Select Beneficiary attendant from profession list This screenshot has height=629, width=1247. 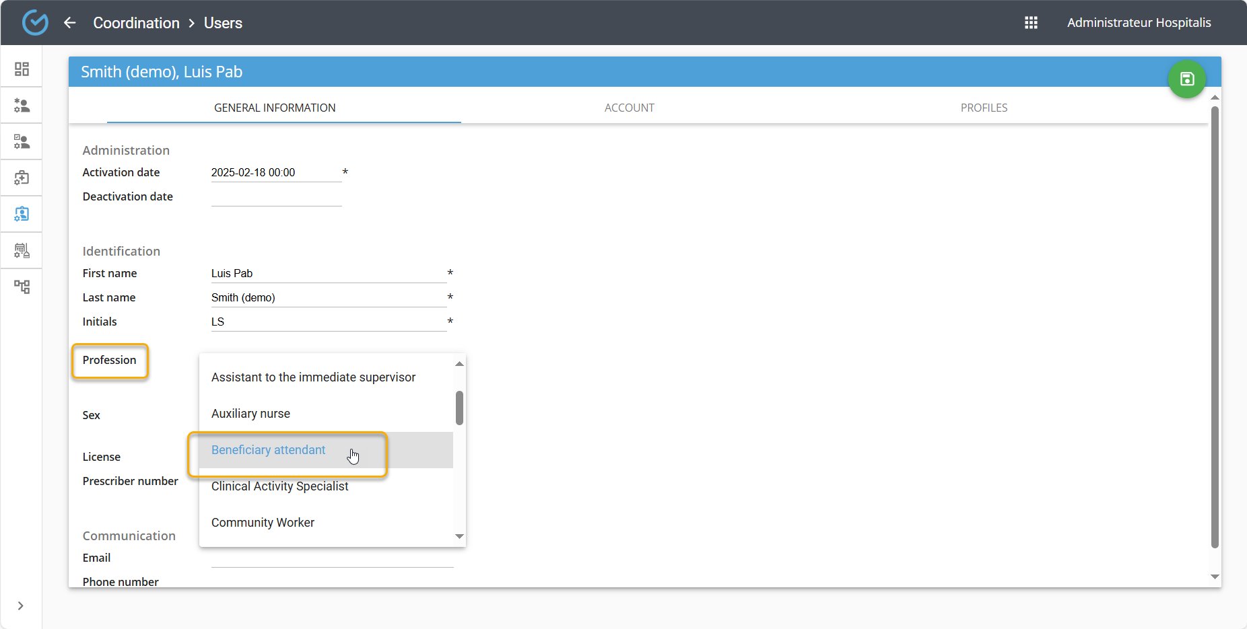coord(269,450)
